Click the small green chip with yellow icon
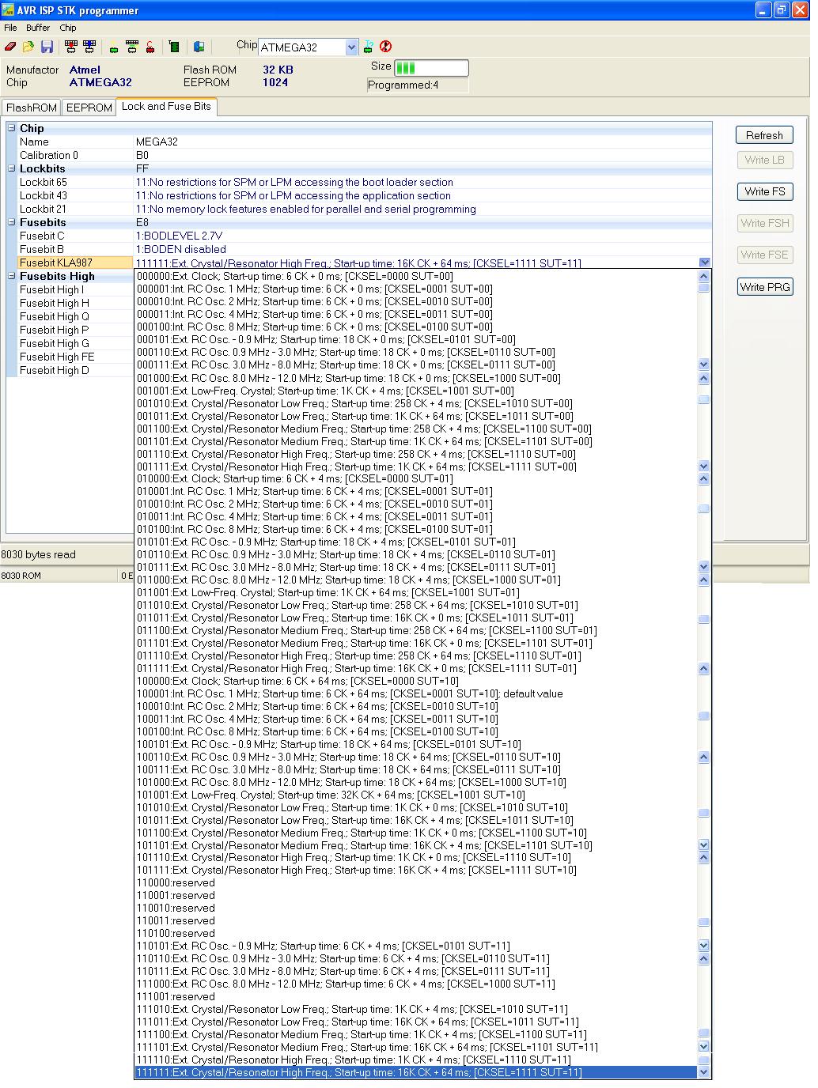 (114, 47)
